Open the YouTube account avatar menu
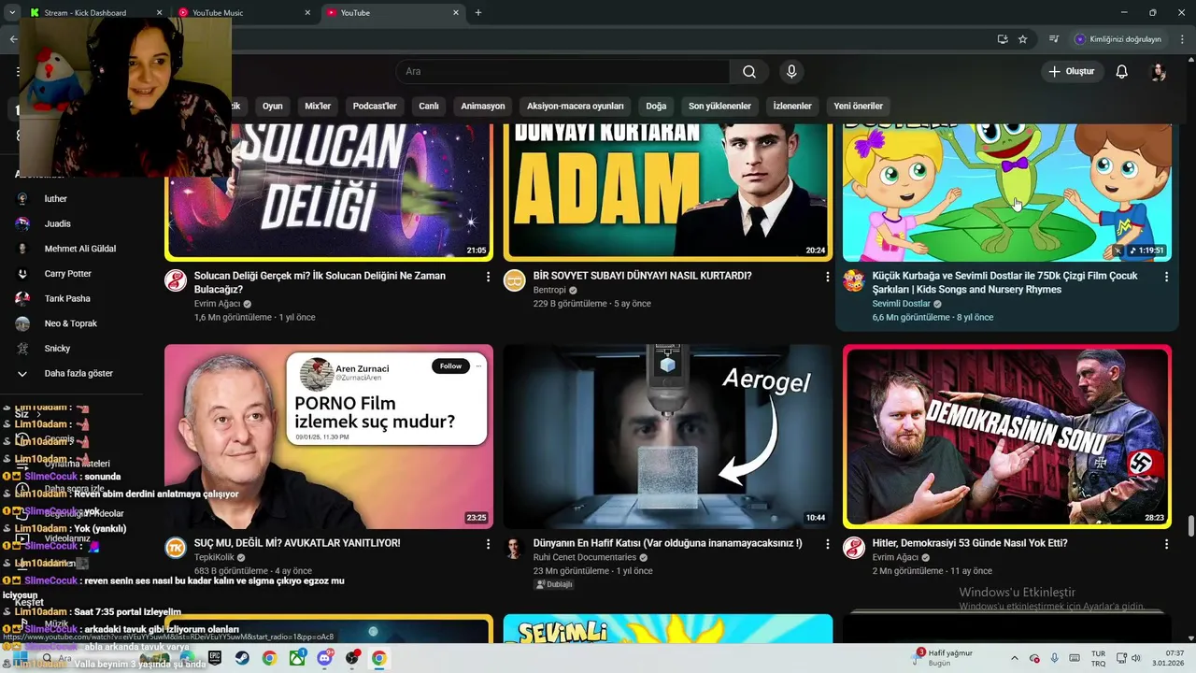Viewport: 1196px width, 673px height. pos(1158,72)
